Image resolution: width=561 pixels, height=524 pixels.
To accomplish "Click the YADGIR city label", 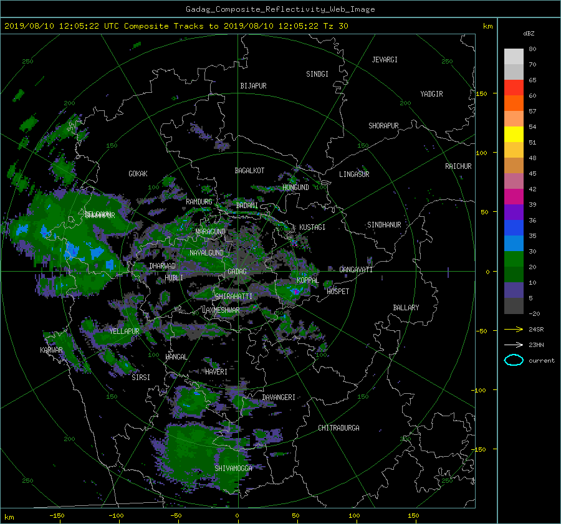I will point(431,94).
